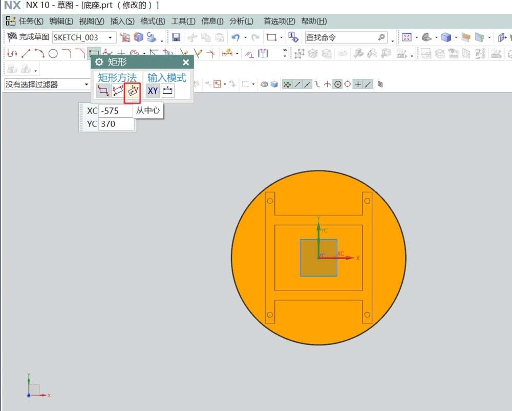Click the Save icon on the toolbar
Viewport: 512px width, 411px height.
[x=176, y=37]
